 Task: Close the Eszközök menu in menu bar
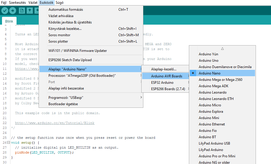pyautogui.click(x=46, y=3)
